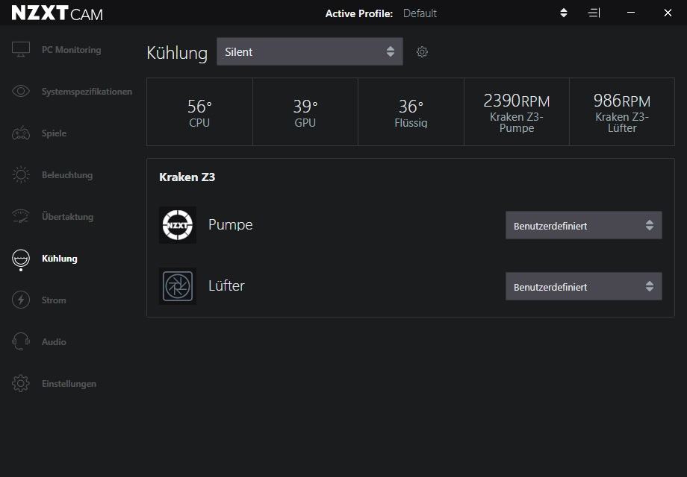Click the Kühlung page title
This screenshot has width=687, height=477.
[x=177, y=53]
